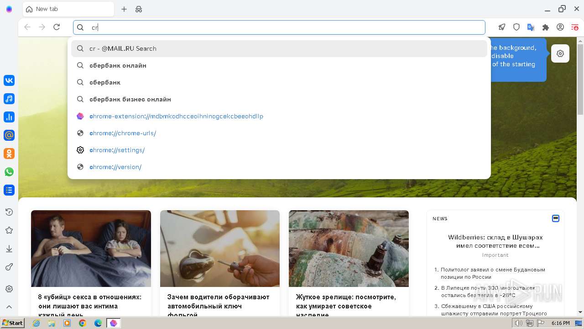Launch Microsoft Edge from taskbar
The width and height of the screenshot is (584, 329).
point(98,323)
